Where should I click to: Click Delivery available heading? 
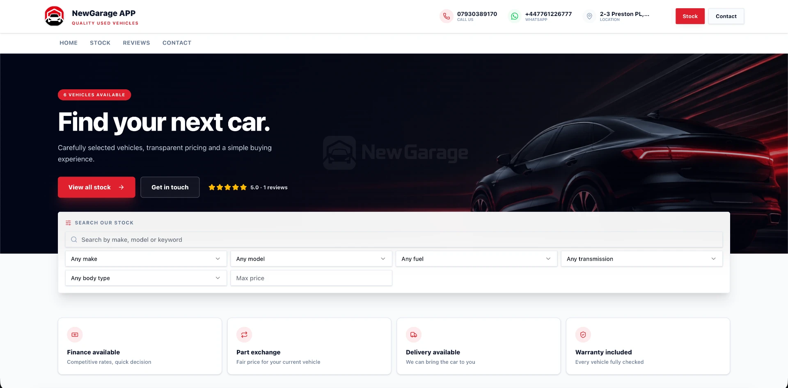(x=433, y=352)
